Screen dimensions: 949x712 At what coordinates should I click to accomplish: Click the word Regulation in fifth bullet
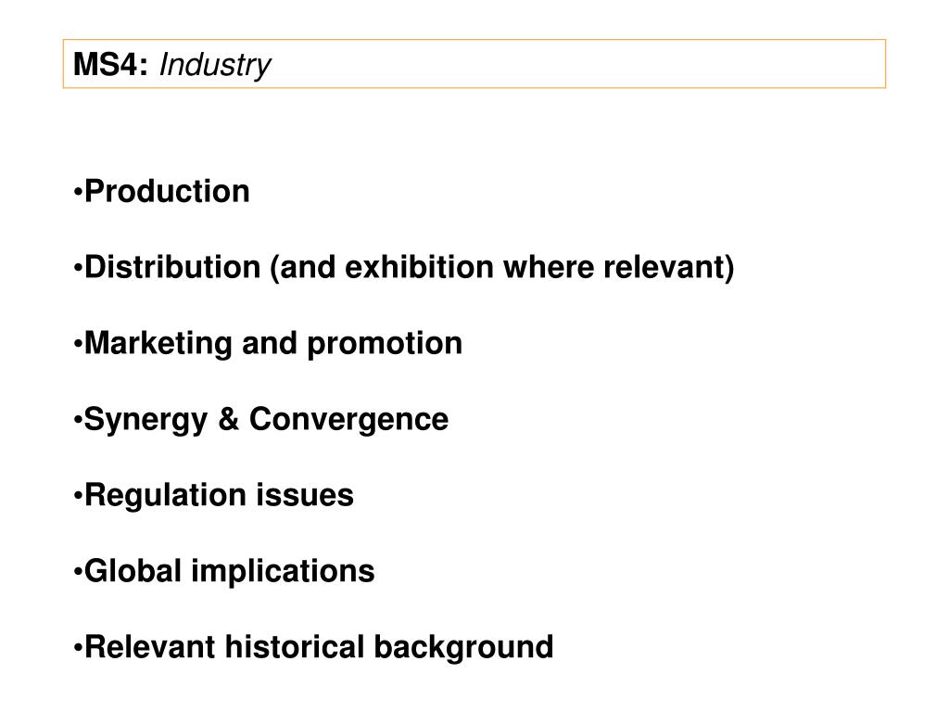(x=165, y=496)
